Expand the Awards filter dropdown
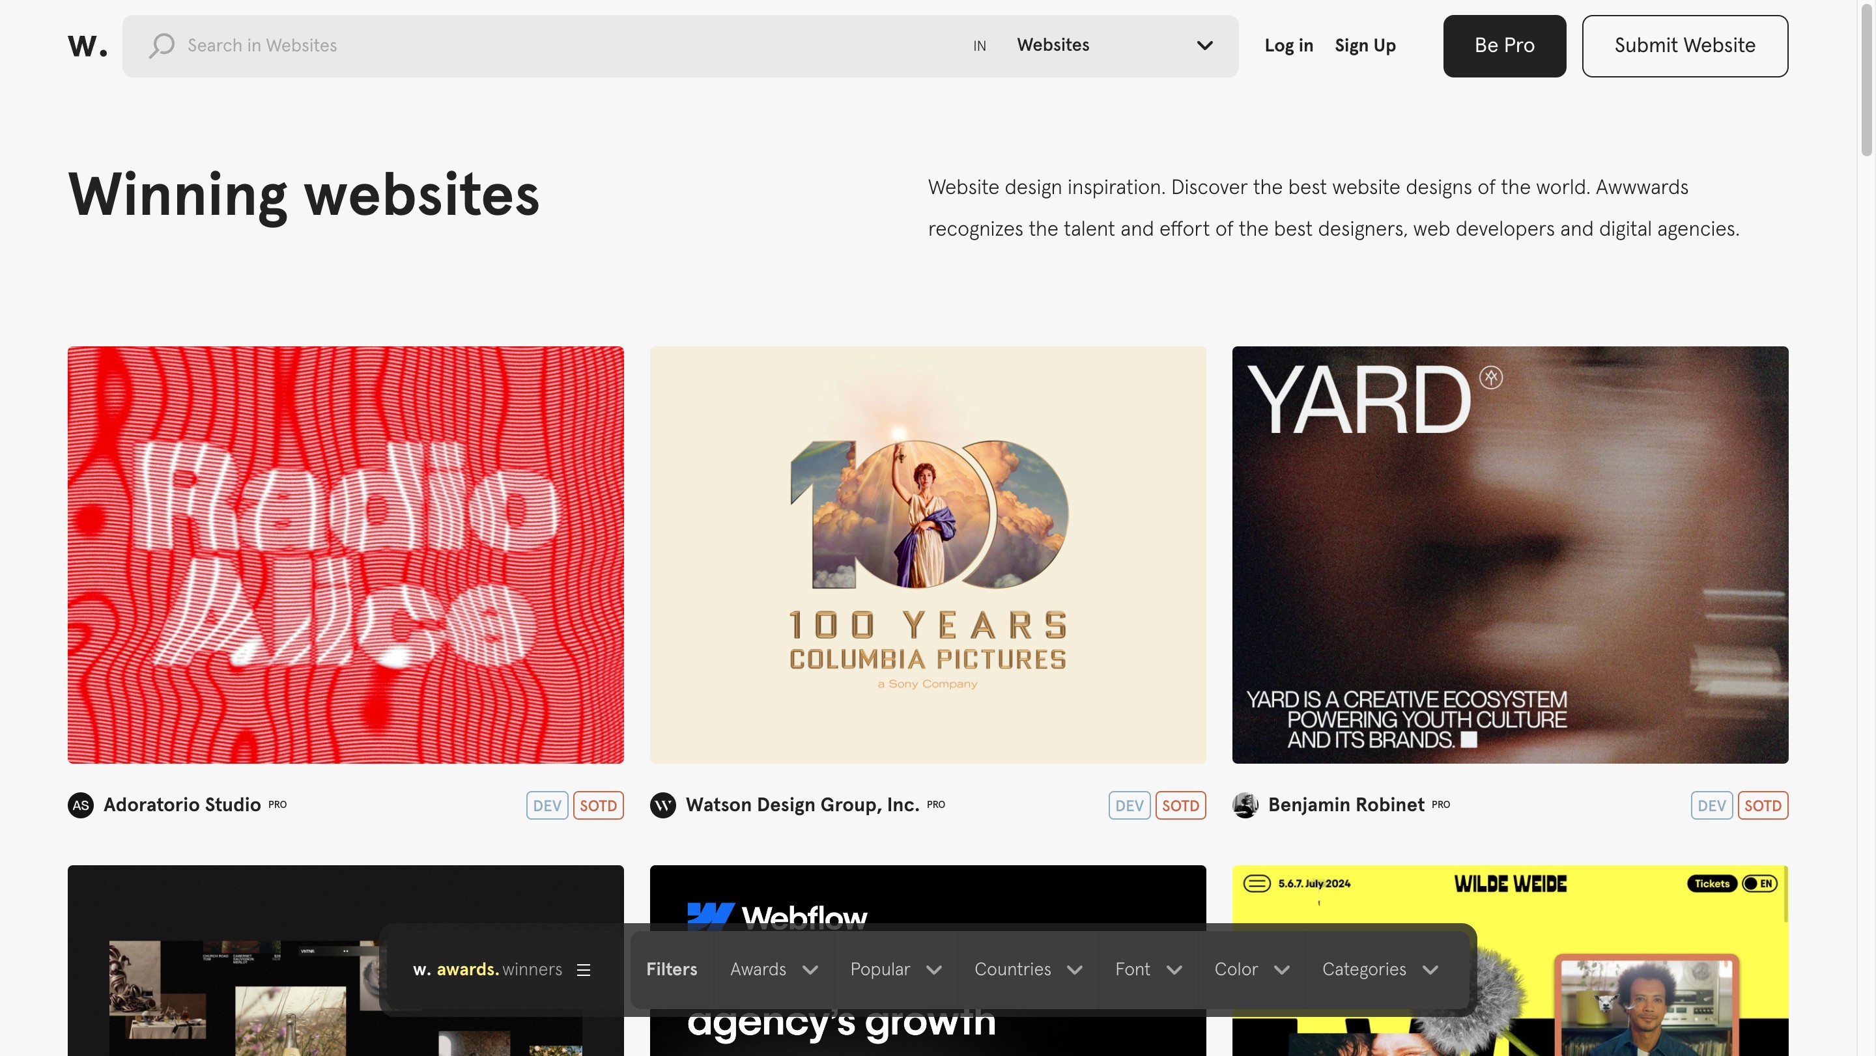This screenshot has height=1056, width=1876. pyautogui.click(x=773, y=970)
